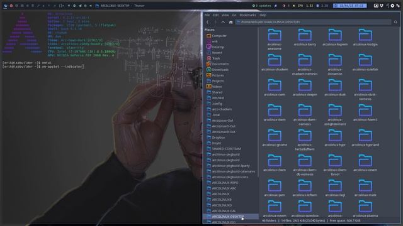Image resolution: width=403 pixels, height=226 pixels.
Task: Go to home folder via house icon
Action: click(x=231, y=23)
